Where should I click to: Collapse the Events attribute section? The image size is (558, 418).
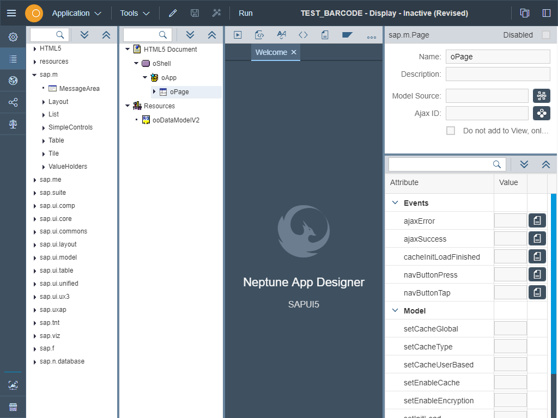tap(395, 202)
